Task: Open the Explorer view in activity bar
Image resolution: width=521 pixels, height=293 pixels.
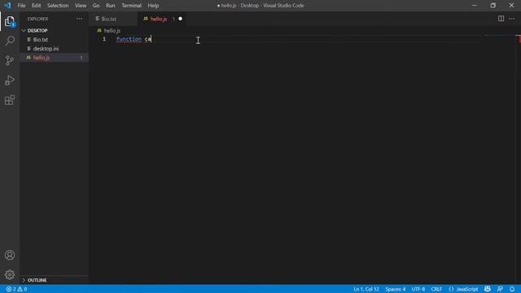Action: point(10,22)
